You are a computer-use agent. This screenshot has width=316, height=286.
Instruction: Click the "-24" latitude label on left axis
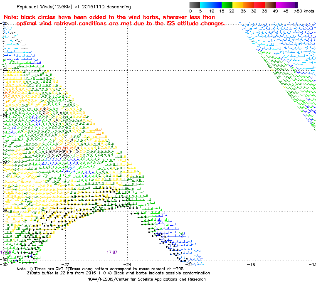click(x=4, y=116)
